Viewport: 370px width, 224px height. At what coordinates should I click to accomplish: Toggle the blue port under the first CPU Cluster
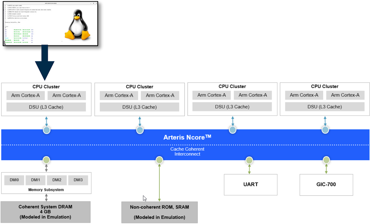point(46,130)
